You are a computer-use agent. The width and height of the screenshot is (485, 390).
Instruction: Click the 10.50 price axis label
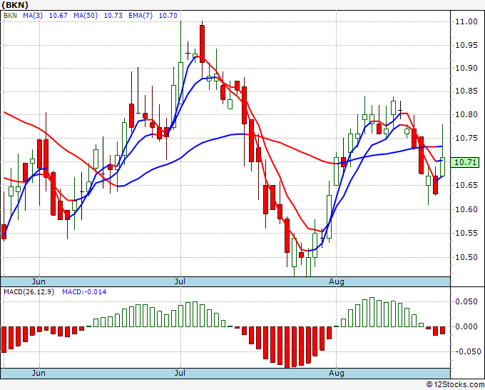[x=466, y=257]
